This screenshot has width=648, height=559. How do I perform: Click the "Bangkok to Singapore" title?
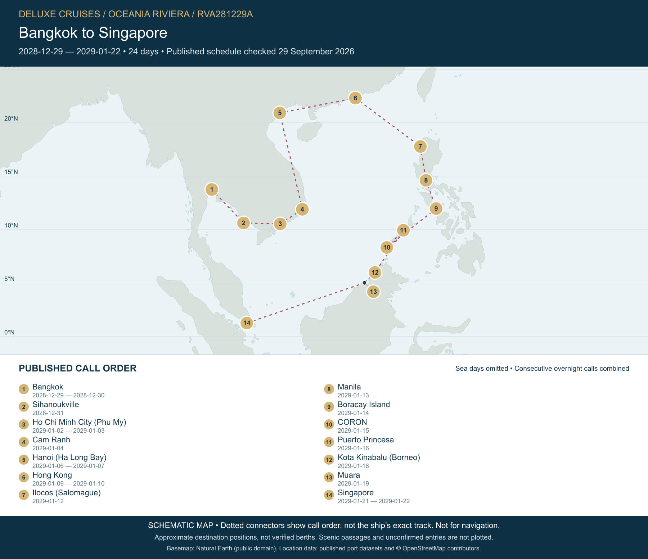click(x=93, y=33)
